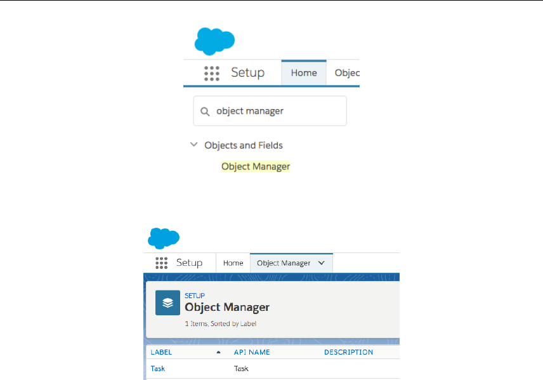Open the App Launcher grid beside lower Setup
Image resolution: width=543 pixels, height=380 pixels.
click(x=161, y=263)
